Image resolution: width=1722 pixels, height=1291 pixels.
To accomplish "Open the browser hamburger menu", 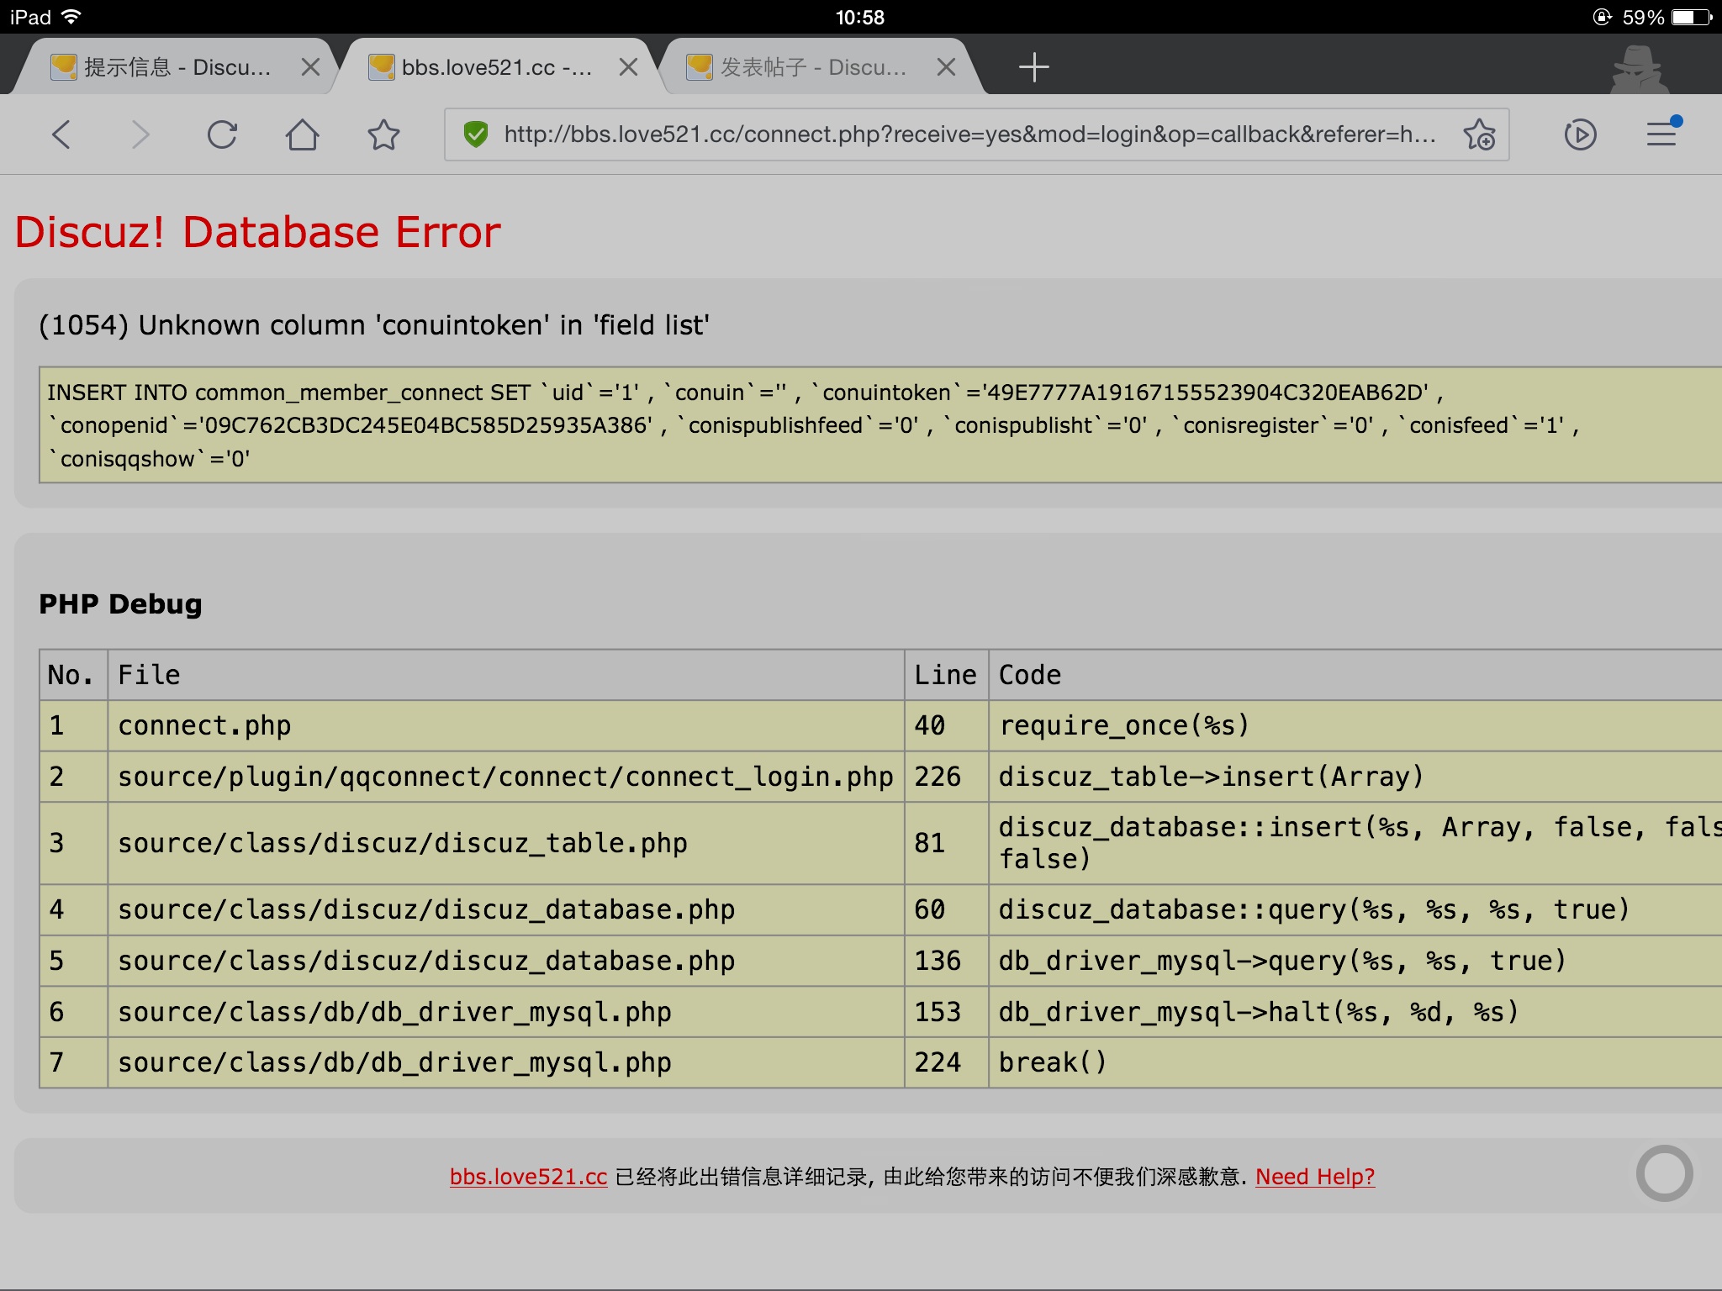I will click(1661, 134).
